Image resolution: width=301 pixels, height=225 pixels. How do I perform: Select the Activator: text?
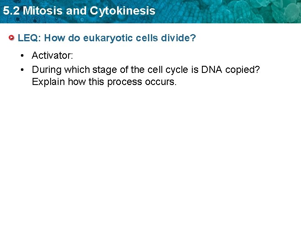52,55
